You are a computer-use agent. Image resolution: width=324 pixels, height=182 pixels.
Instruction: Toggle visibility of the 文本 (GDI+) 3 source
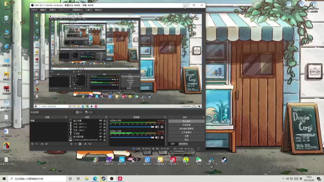[x=100, y=124]
